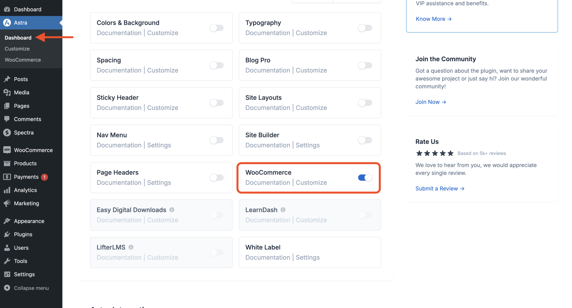Open Spectra via its sidebar icon

(x=7, y=133)
